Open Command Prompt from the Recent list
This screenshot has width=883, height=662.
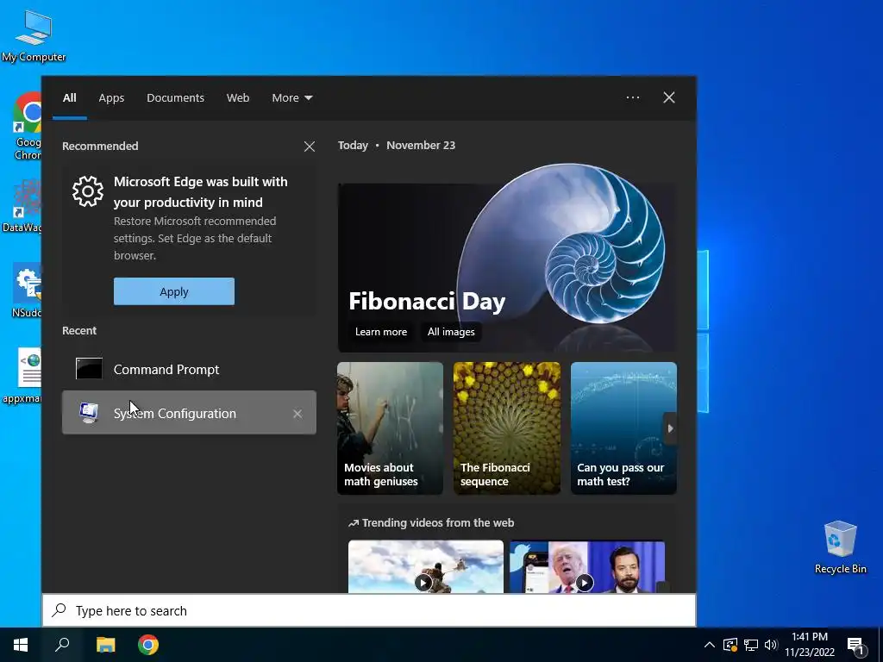(x=189, y=369)
